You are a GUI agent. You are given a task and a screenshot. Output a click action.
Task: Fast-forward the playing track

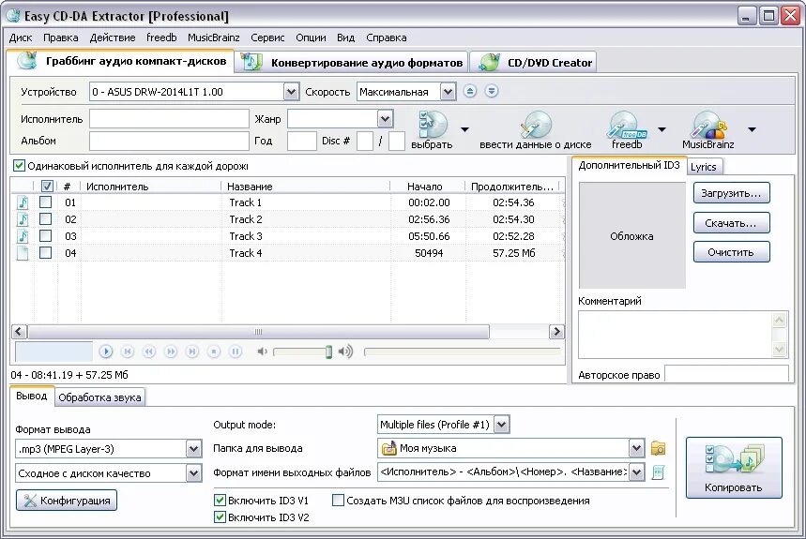click(171, 352)
